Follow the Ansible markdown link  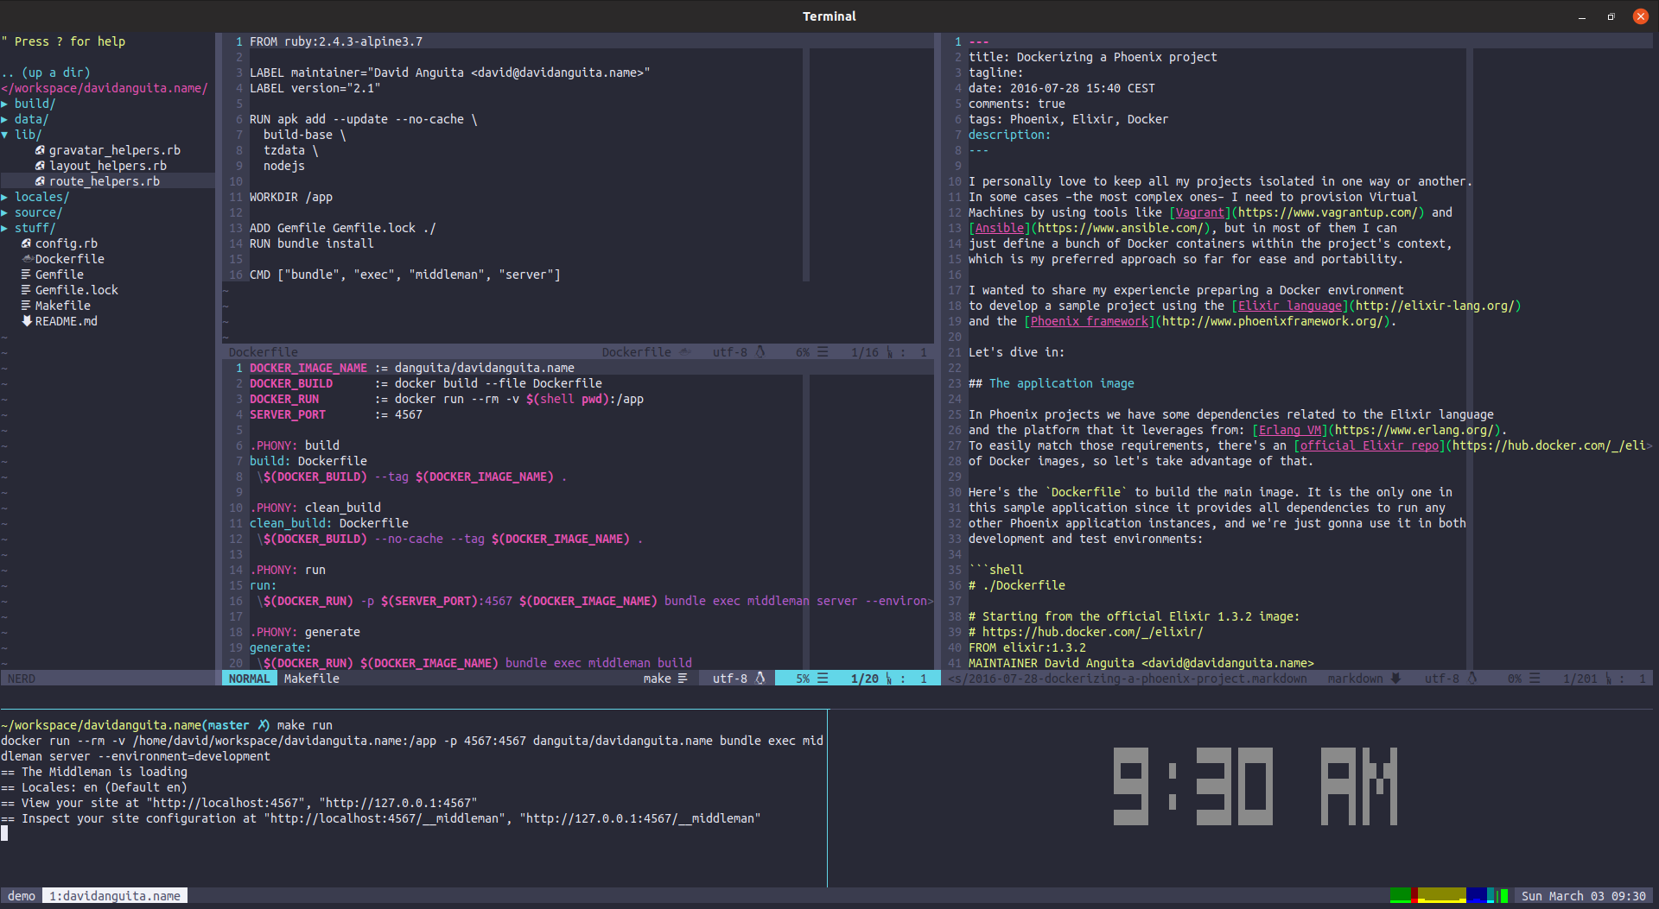tap(1000, 228)
